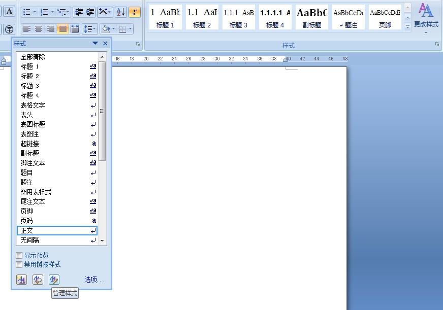Click the 选项... link
The height and width of the screenshot is (310, 443).
coord(94,280)
